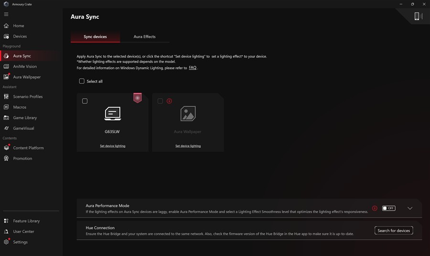Check the Select all checkbox

(x=82, y=82)
